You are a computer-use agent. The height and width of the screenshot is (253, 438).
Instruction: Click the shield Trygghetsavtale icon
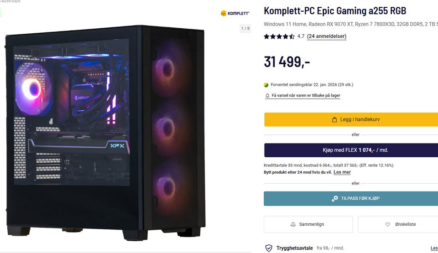tap(269, 248)
